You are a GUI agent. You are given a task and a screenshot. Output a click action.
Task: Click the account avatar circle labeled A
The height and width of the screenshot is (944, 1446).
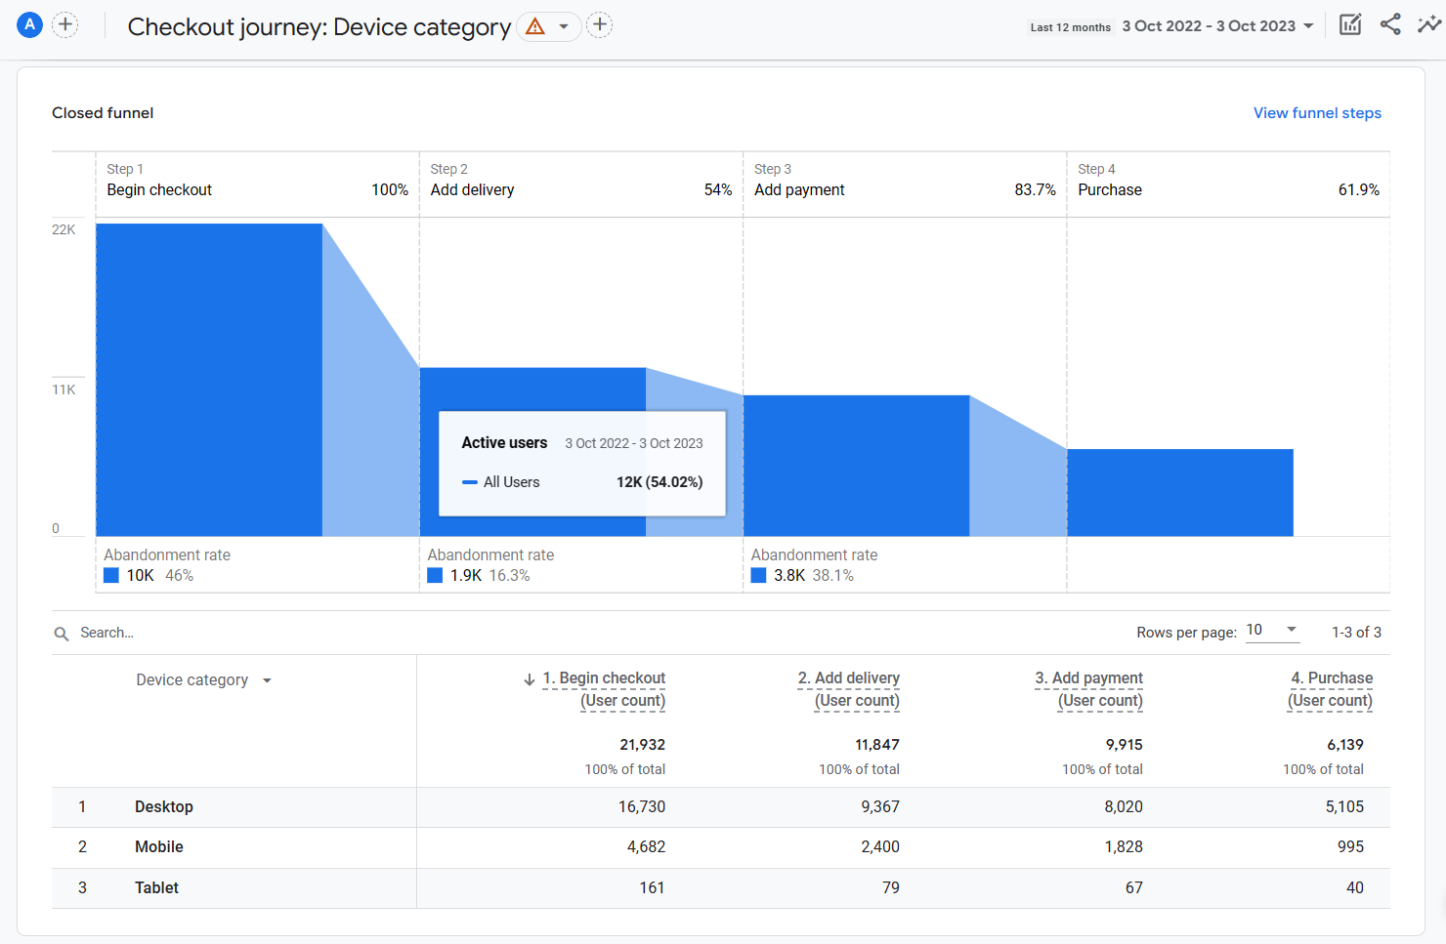click(x=29, y=24)
